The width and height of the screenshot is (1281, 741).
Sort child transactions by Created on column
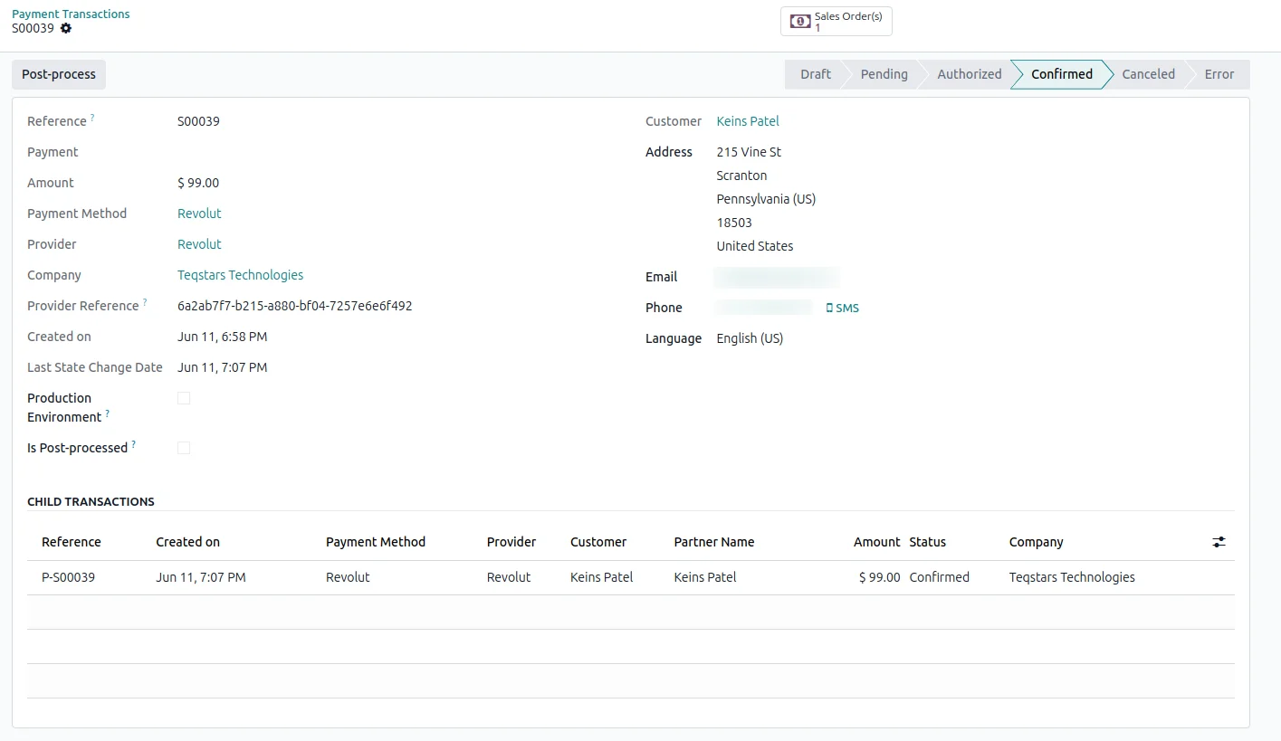tap(187, 542)
